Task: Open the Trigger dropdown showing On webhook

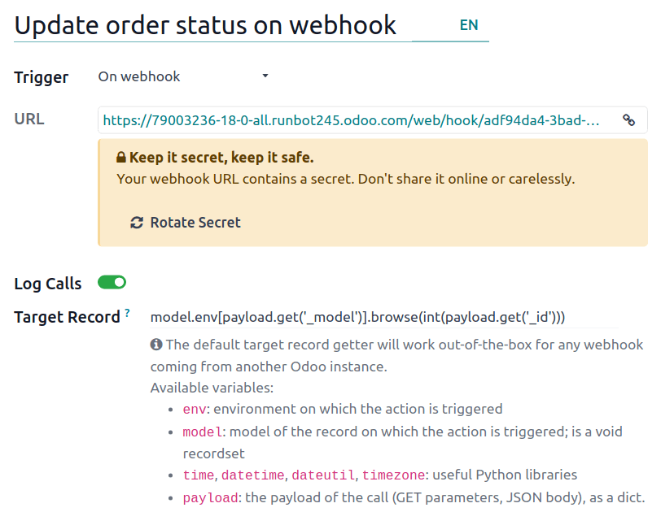Action: pyautogui.click(x=183, y=76)
